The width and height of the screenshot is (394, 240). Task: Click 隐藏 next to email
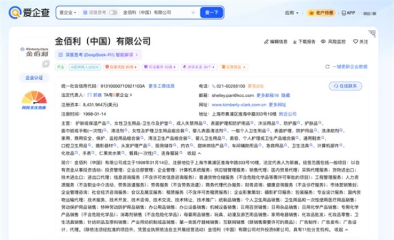pos(285,96)
